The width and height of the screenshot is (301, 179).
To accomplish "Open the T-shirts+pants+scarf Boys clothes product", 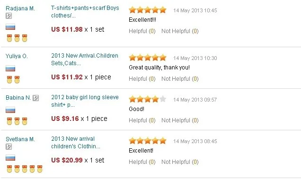I will point(85,12).
